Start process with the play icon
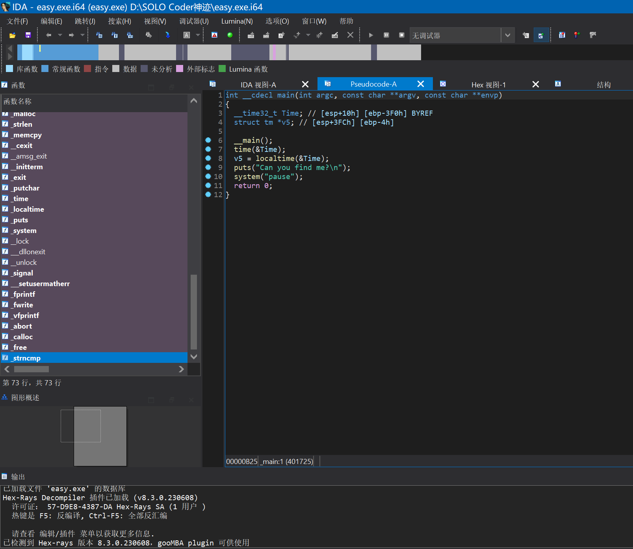Screen dimensions: 633x549 371,35
